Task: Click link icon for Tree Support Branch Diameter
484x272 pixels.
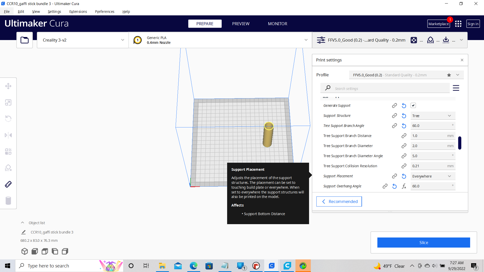Action: click(404, 146)
